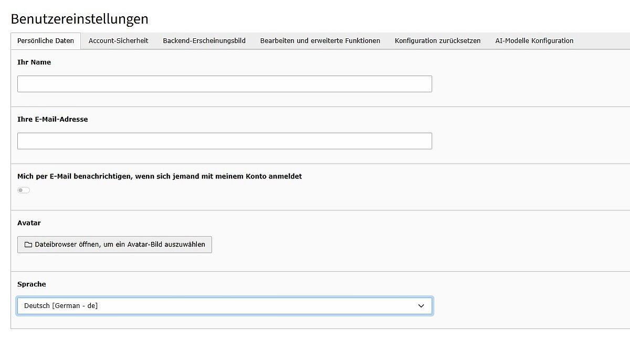Switch to the Account-Sicherheit tab
This screenshot has height=340, width=630.
coord(118,40)
